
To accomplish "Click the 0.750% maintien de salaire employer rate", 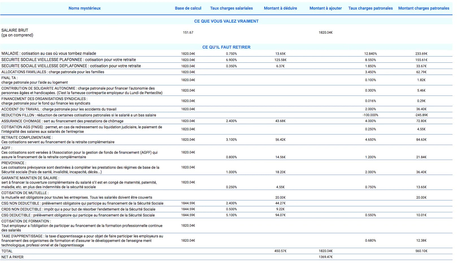I will 371,187.
